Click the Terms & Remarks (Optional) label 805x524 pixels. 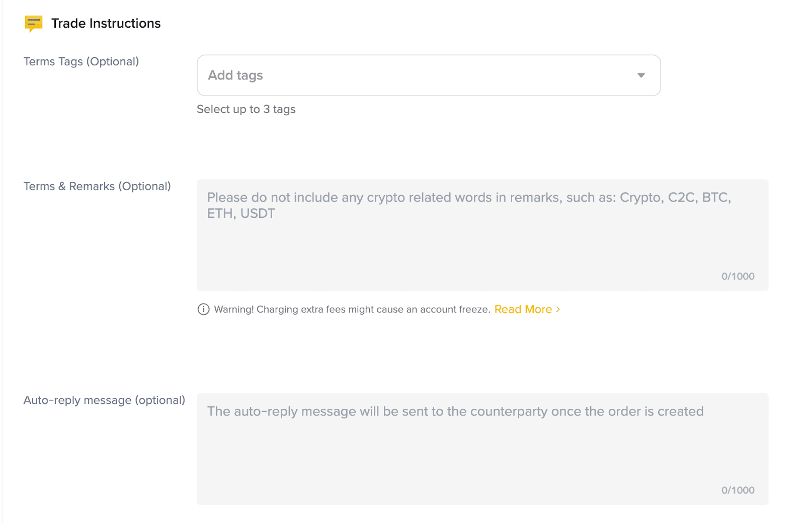[x=97, y=186]
